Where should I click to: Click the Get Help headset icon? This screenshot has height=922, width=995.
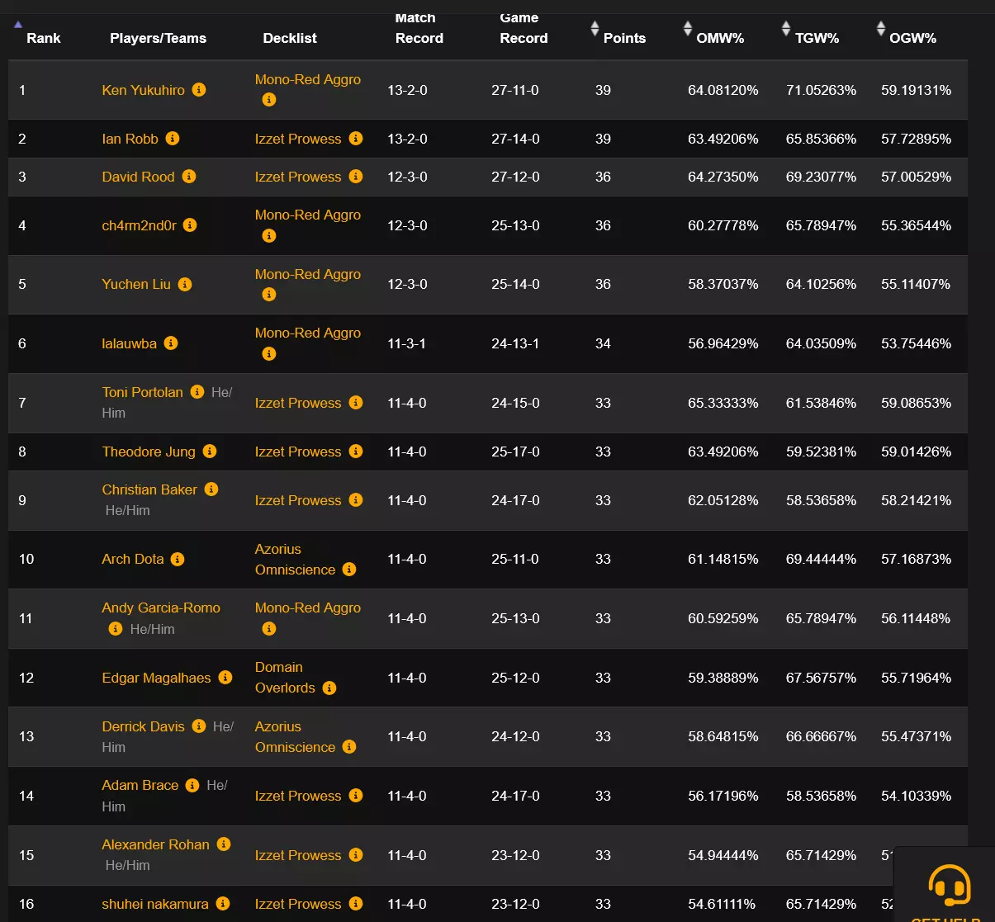[x=949, y=887]
